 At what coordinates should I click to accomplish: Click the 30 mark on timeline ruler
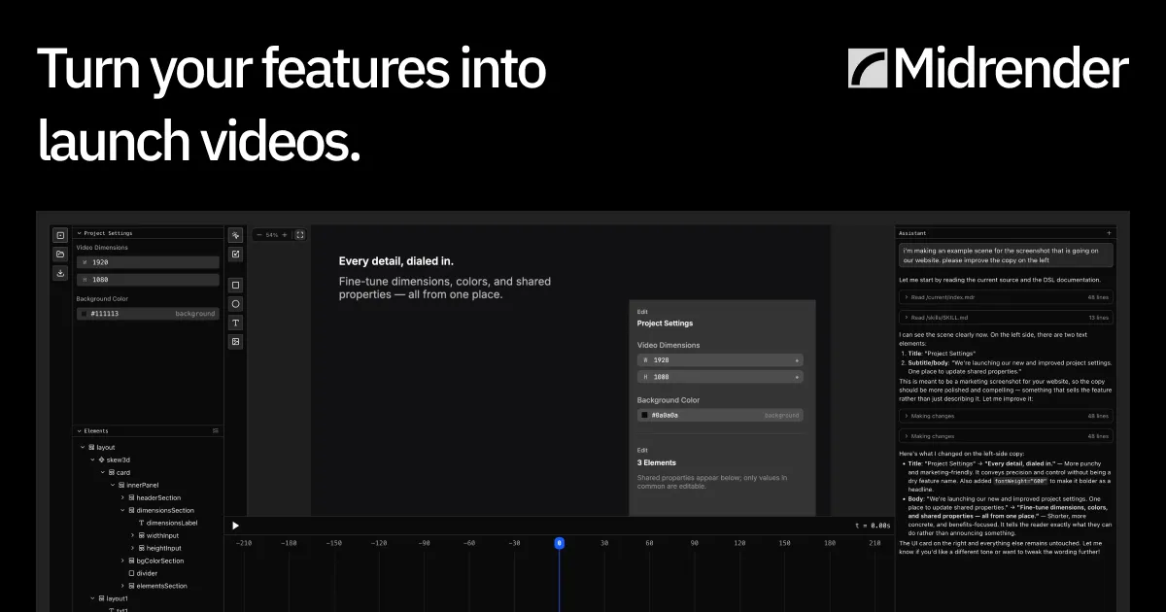tap(604, 544)
